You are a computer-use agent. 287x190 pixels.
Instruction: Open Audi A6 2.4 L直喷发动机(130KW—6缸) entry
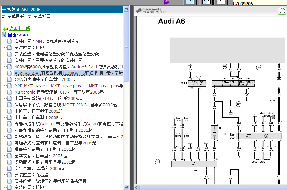[x=69, y=73]
